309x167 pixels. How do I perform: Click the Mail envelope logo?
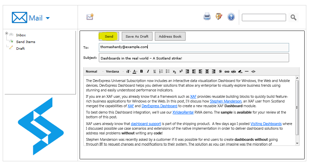coord(20,17)
